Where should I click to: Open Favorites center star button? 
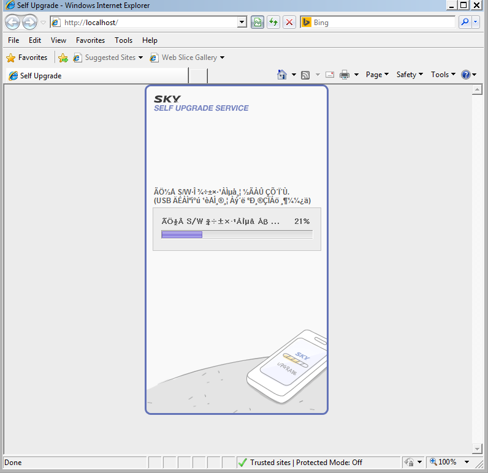(x=27, y=58)
